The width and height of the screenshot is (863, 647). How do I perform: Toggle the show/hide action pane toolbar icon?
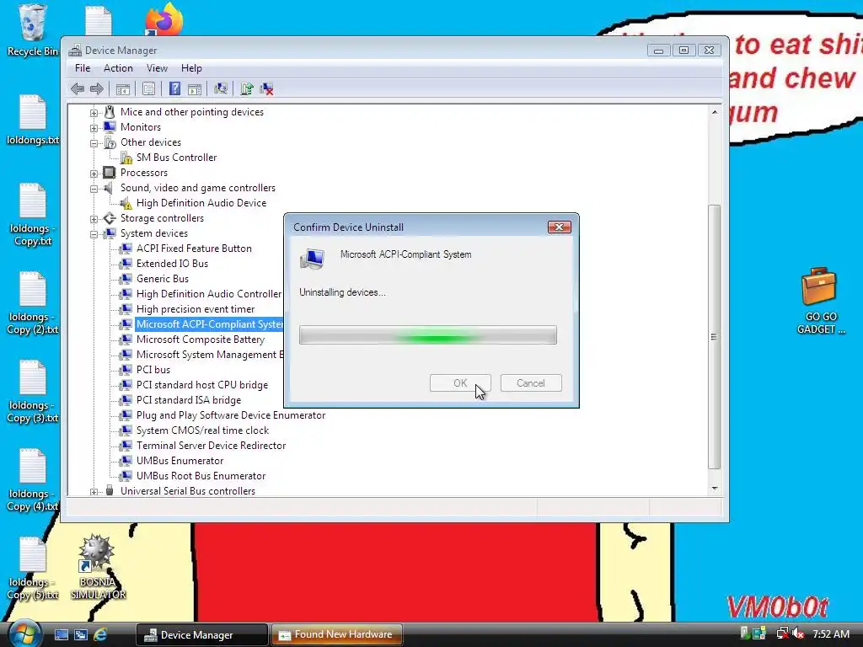(x=195, y=88)
